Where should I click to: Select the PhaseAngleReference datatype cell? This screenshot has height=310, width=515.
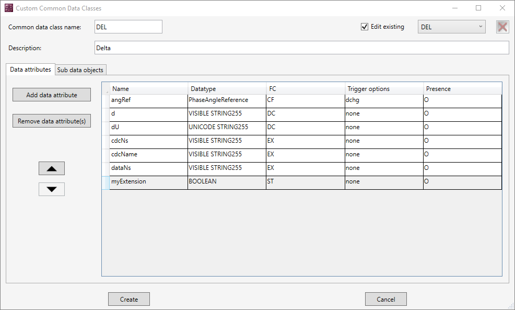click(x=227, y=101)
